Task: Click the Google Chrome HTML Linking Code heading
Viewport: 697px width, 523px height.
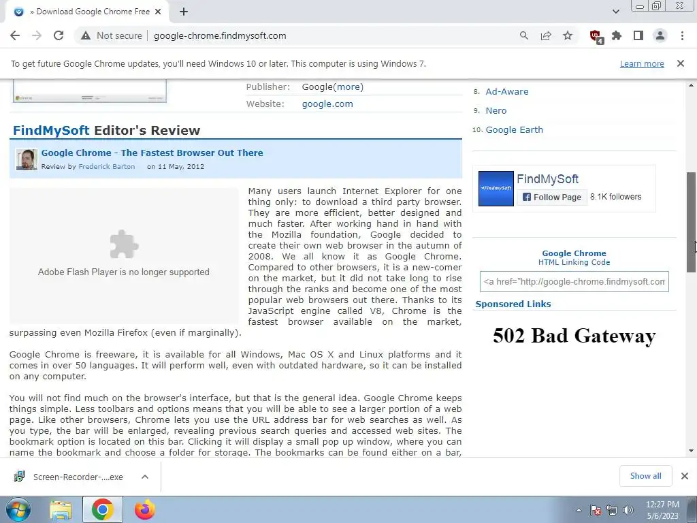Action: point(574,257)
